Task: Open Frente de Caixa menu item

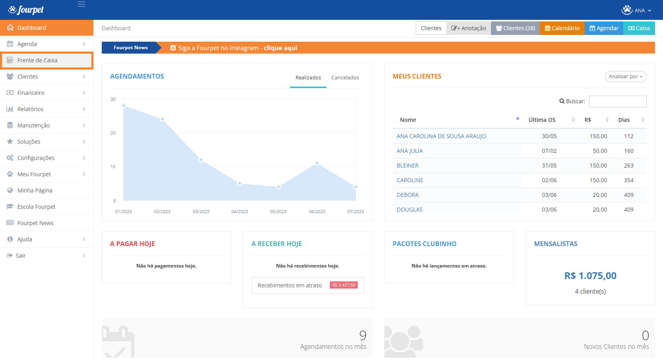Action: point(47,60)
